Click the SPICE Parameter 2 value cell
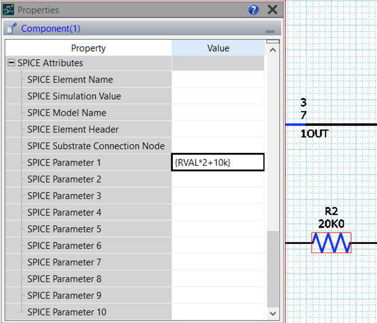 click(x=218, y=179)
